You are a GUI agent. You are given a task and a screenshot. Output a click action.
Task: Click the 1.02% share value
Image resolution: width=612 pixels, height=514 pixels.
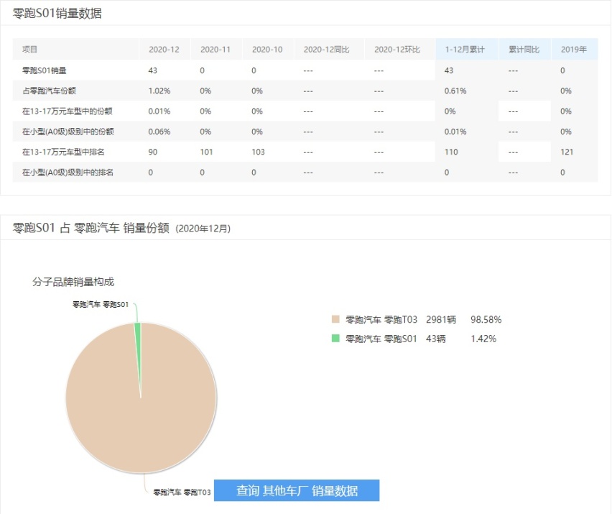pyautogui.click(x=159, y=91)
